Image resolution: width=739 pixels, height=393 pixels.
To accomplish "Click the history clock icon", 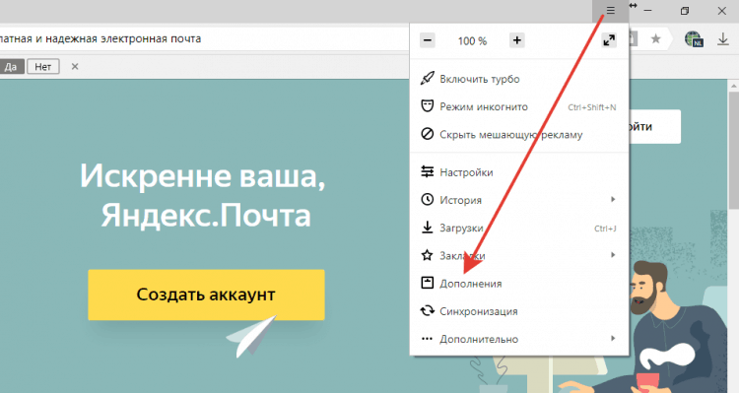I will tap(427, 199).
